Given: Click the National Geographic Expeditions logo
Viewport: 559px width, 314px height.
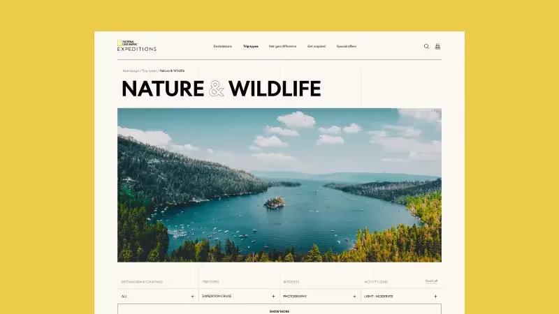Looking at the screenshot, I should point(136,45).
